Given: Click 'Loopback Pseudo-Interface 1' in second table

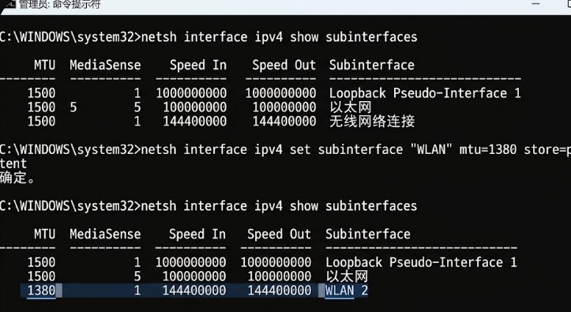Looking at the screenshot, I should [x=421, y=262].
